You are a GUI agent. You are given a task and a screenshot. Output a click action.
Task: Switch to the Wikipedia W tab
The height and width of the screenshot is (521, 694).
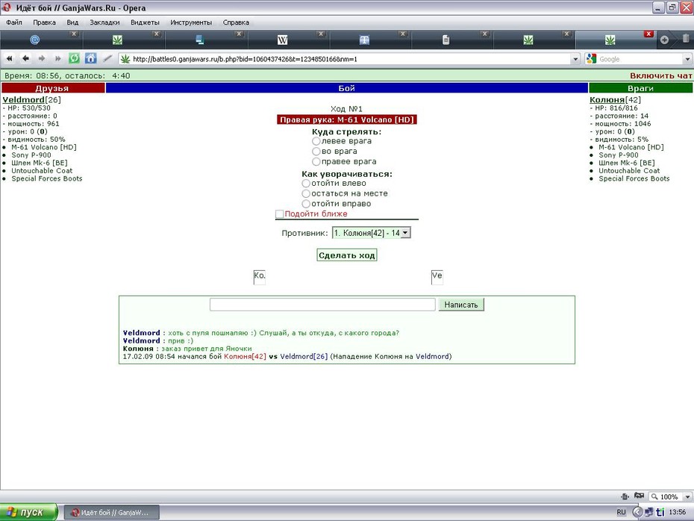pyautogui.click(x=282, y=40)
